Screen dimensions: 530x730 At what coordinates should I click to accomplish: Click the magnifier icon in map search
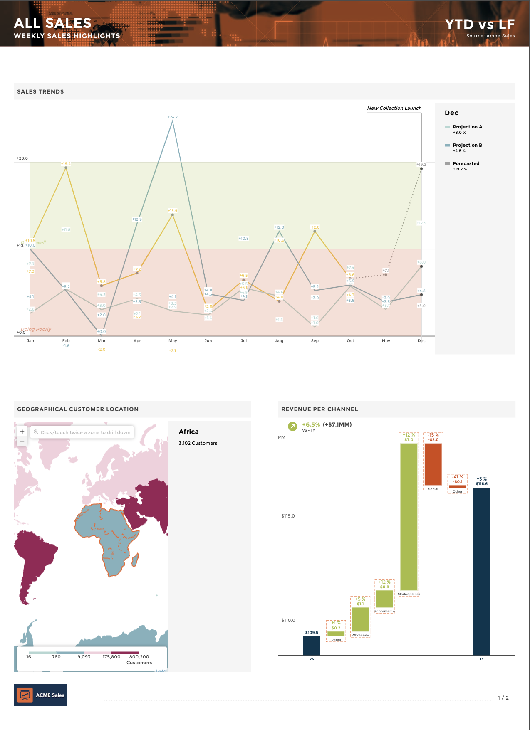(36, 432)
